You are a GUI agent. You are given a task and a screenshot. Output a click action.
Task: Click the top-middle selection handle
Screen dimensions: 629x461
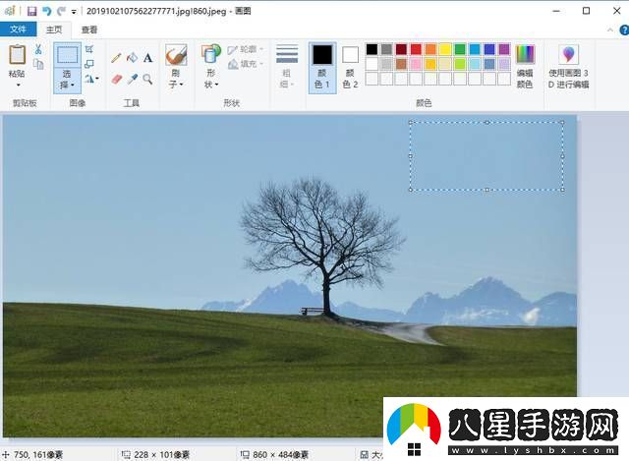487,122
